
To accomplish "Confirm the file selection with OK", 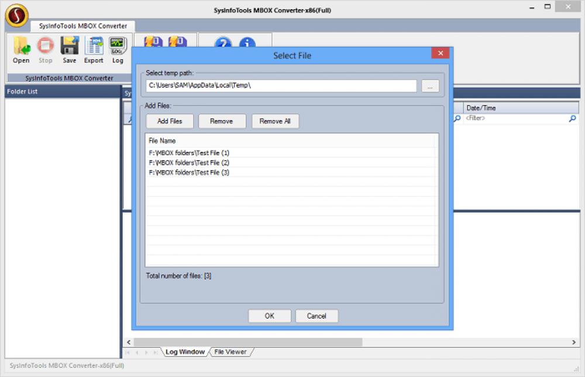I will pyautogui.click(x=269, y=316).
